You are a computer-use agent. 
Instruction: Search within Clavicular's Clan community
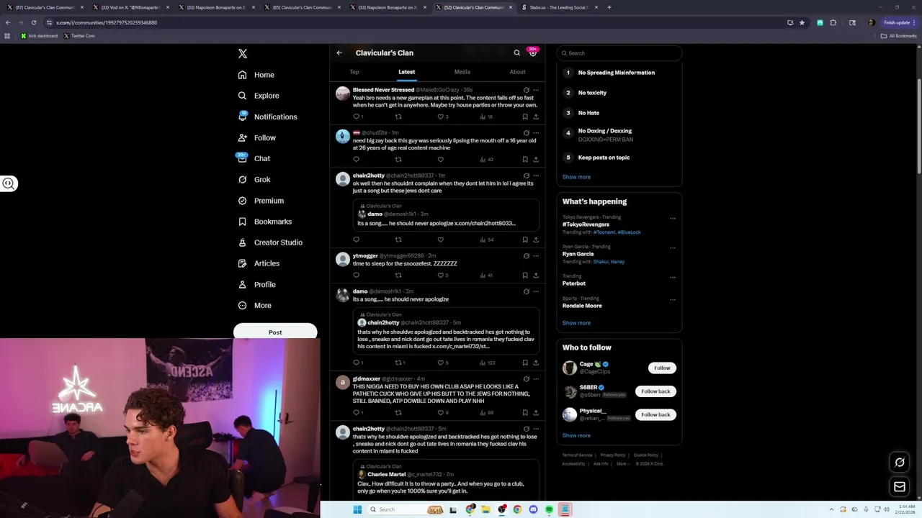pos(516,53)
